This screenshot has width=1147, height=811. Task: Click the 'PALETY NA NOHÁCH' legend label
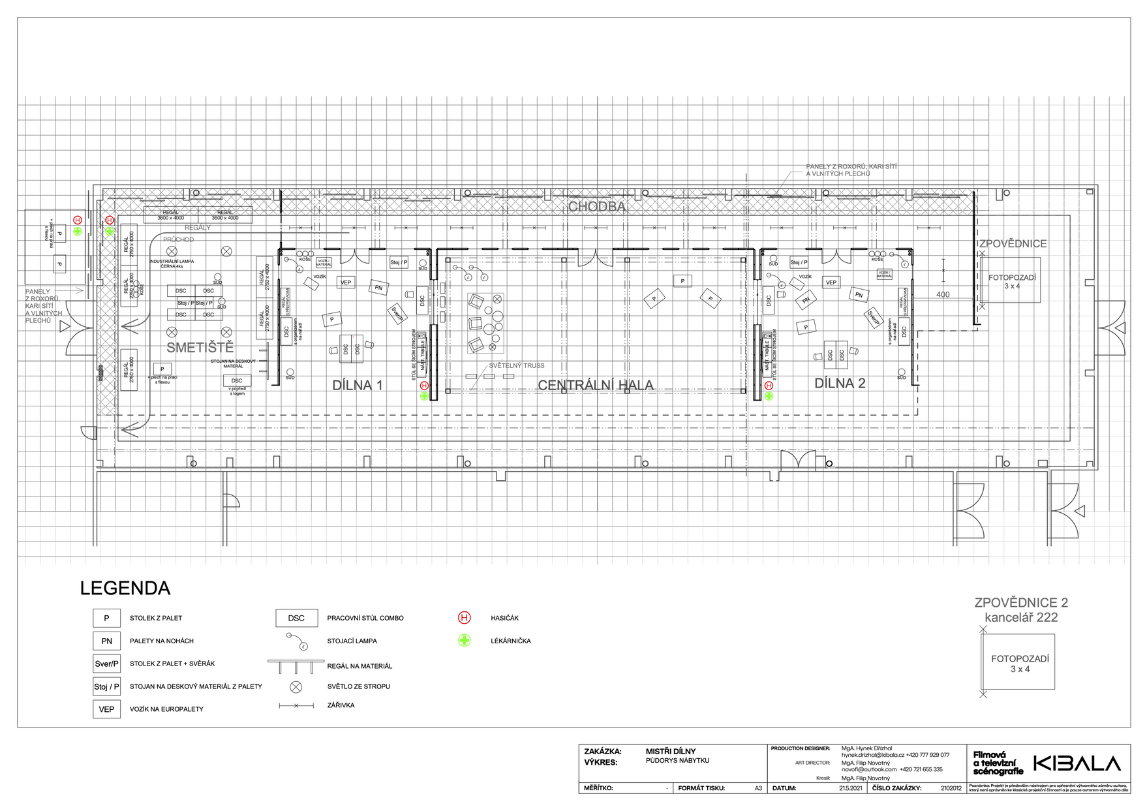pos(161,641)
